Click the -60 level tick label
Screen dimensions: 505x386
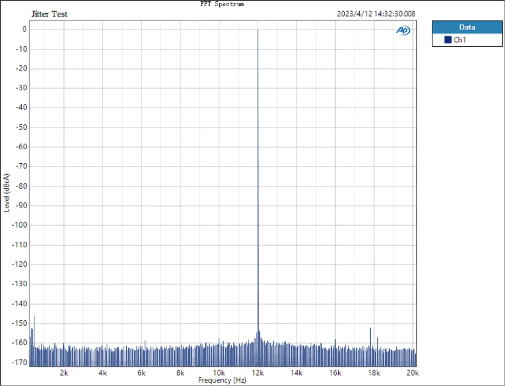[21, 147]
